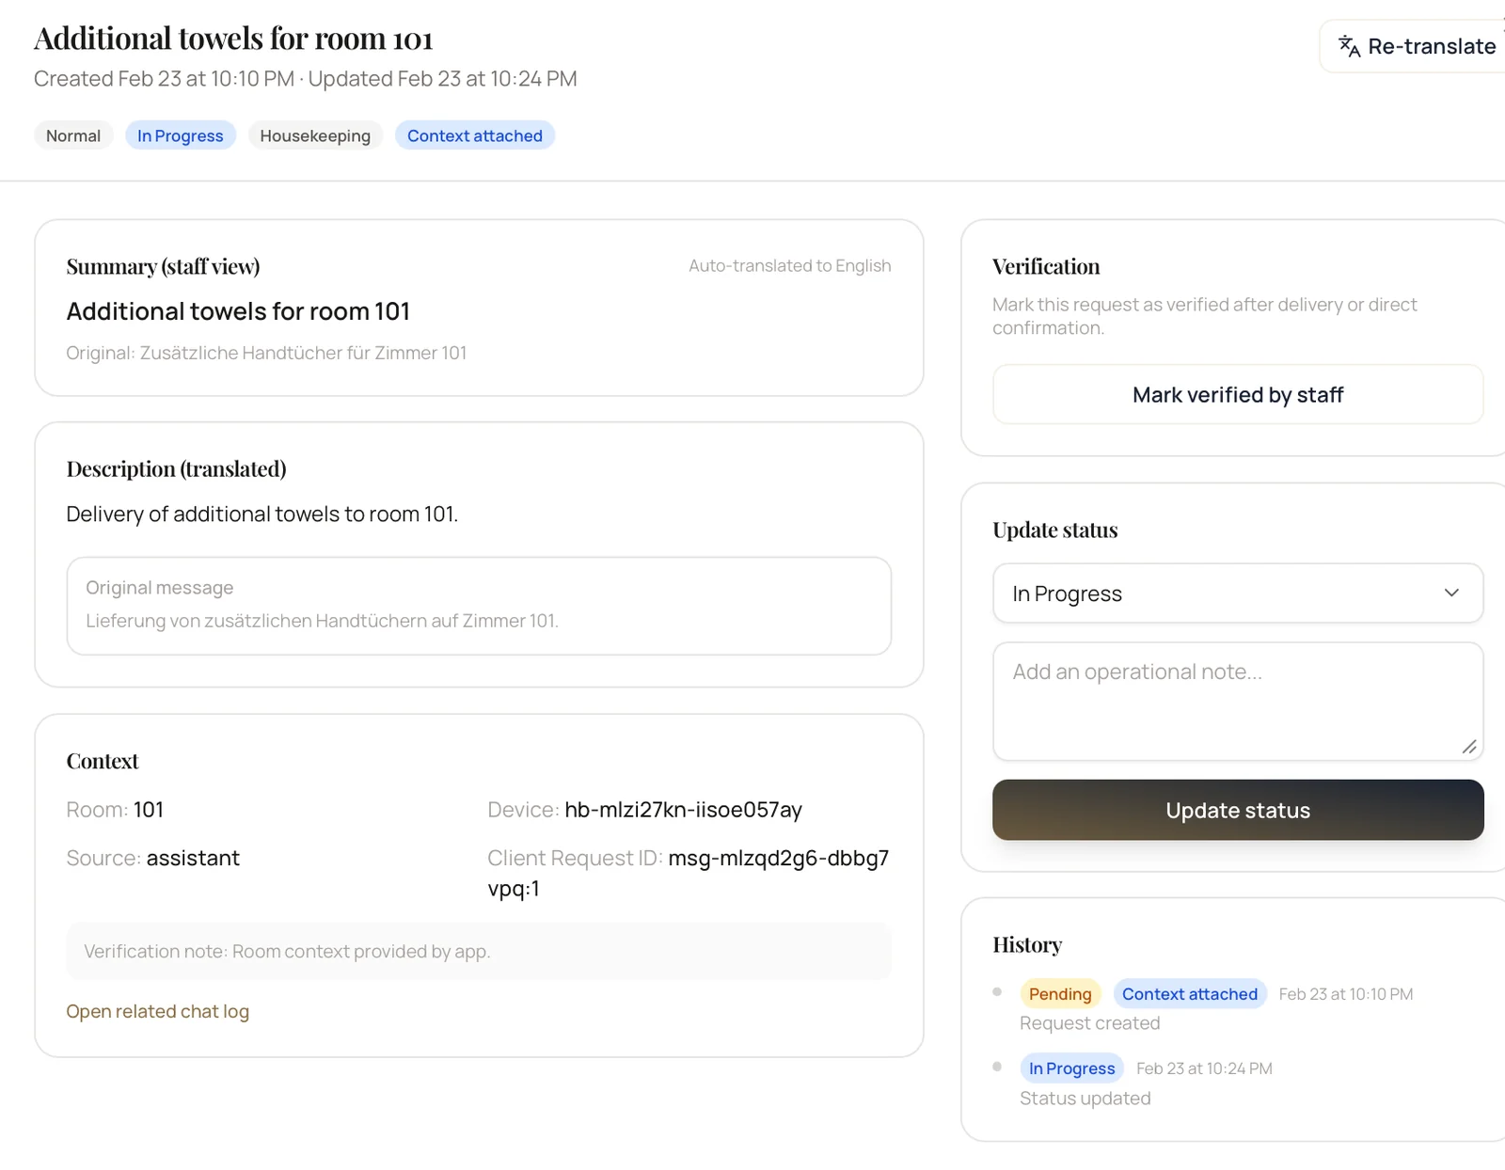Click the Original message German text
Viewport: 1505px width, 1170px height.
click(x=323, y=621)
